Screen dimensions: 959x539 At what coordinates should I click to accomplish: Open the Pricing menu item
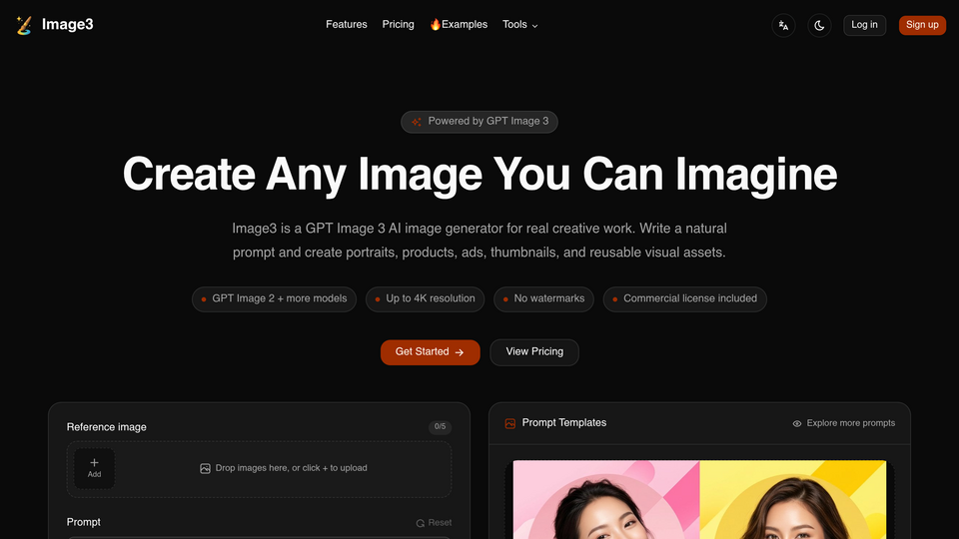[399, 24]
